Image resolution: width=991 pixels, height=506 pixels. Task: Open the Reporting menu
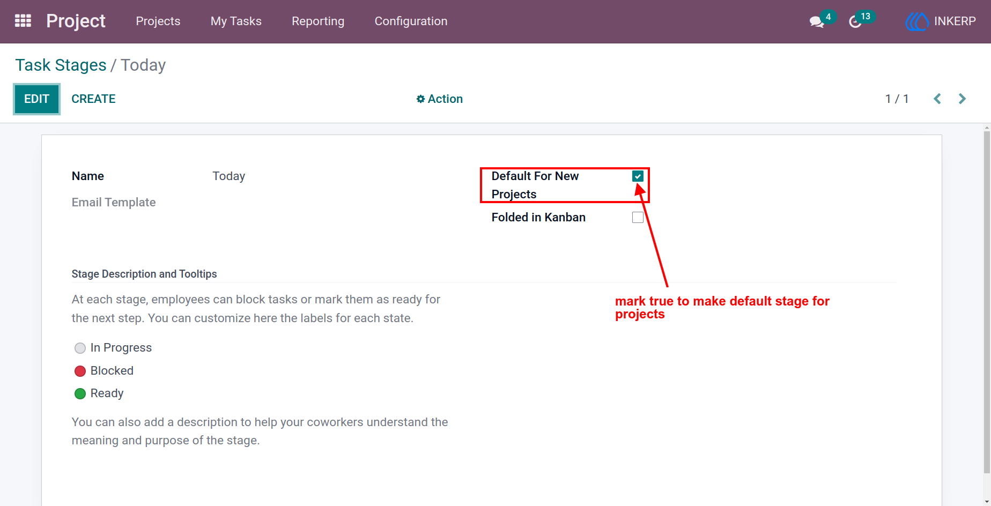318,21
